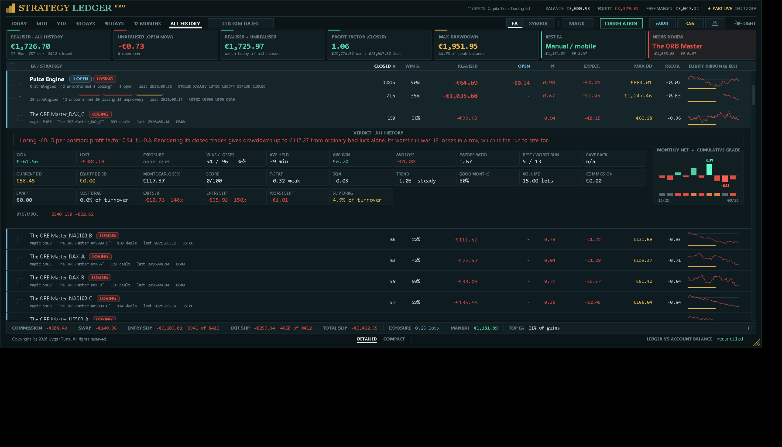Image resolution: width=782 pixels, height=447 pixels.
Task: Click the DE40 150 -€22.62 by-symbol entry
Action: click(x=72, y=214)
